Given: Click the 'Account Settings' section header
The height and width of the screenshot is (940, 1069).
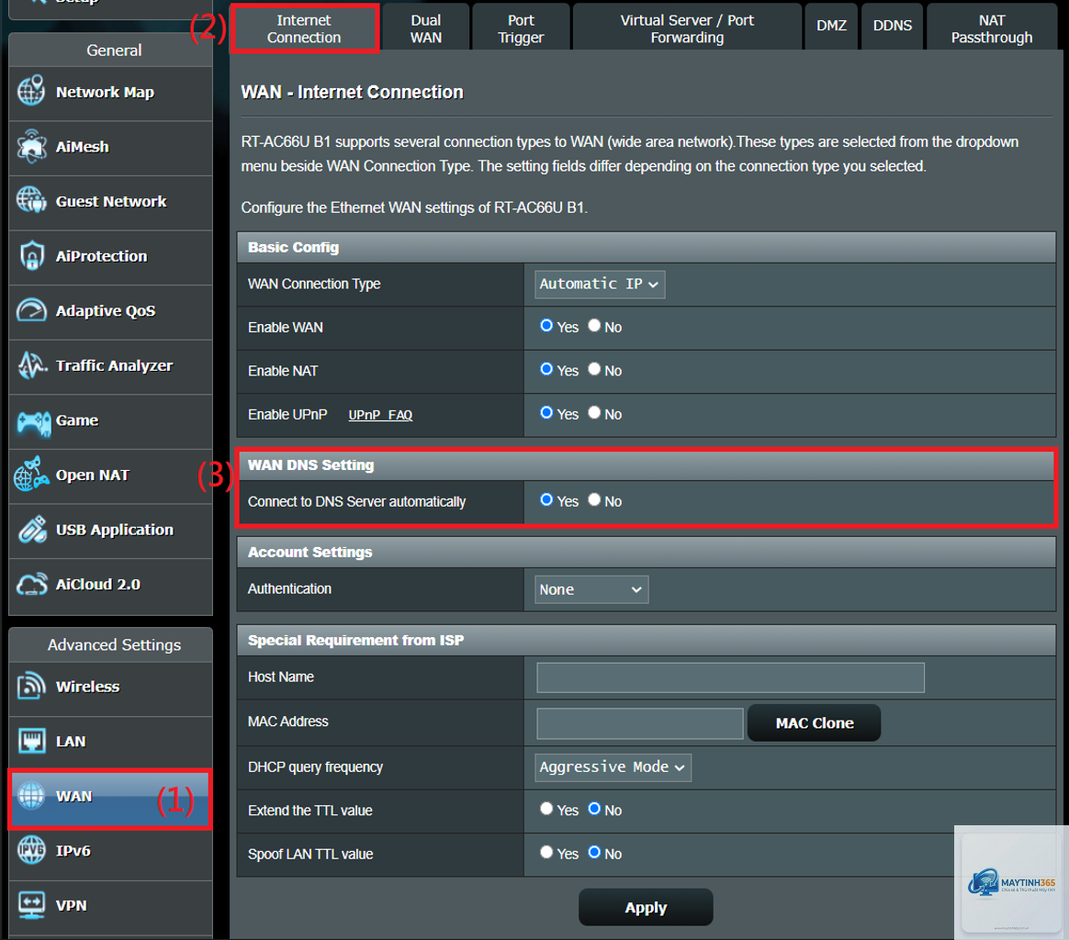Looking at the screenshot, I should click(647, 552).
